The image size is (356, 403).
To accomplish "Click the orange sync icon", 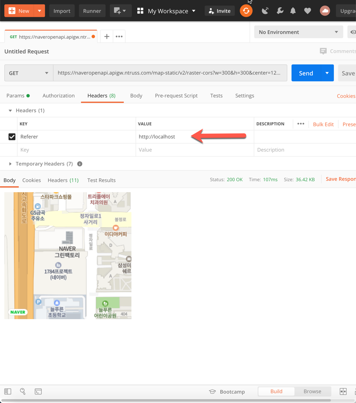I will 246,11.
